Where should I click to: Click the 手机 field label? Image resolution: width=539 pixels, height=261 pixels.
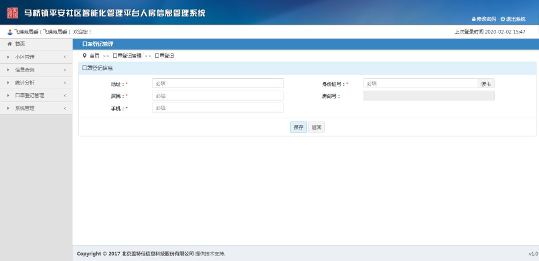click(x=119, y=109)
